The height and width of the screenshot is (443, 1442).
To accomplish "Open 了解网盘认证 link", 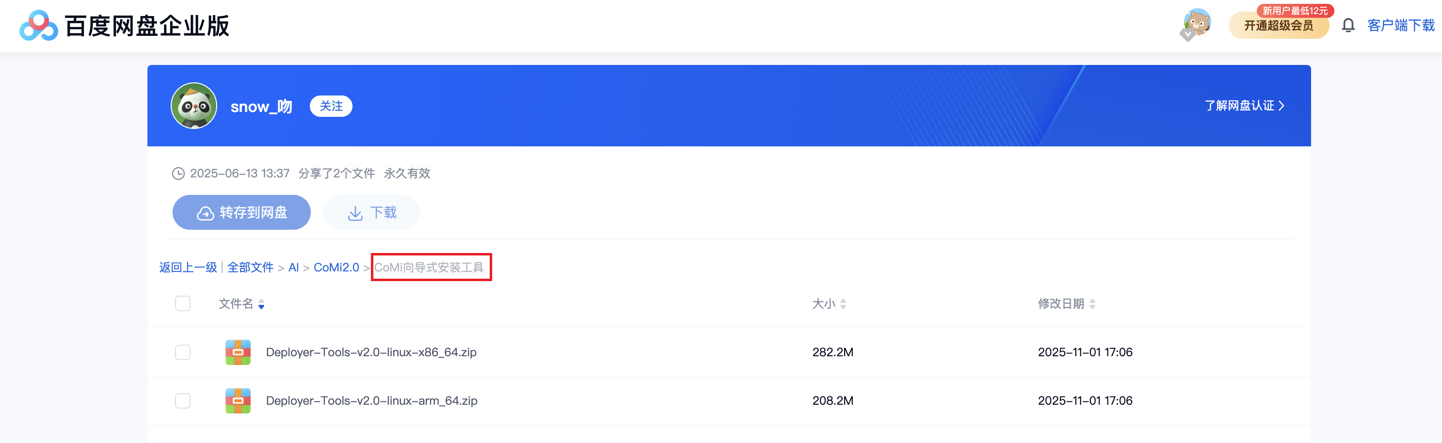I will click(x=1244, y=106).
